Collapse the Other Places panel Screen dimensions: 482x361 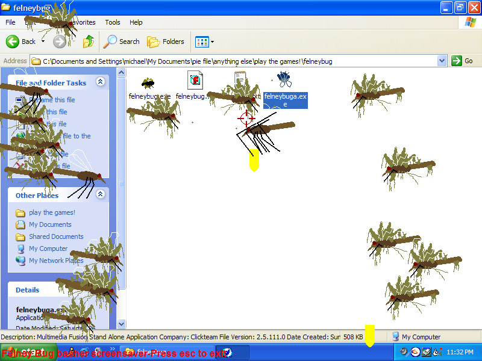(x=101, y=194)
